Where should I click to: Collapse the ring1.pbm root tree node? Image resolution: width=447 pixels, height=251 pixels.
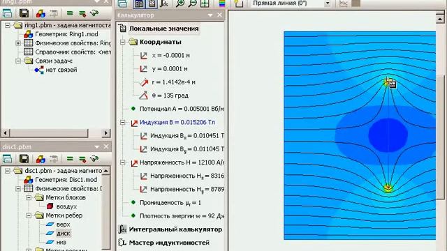(8, 25)
